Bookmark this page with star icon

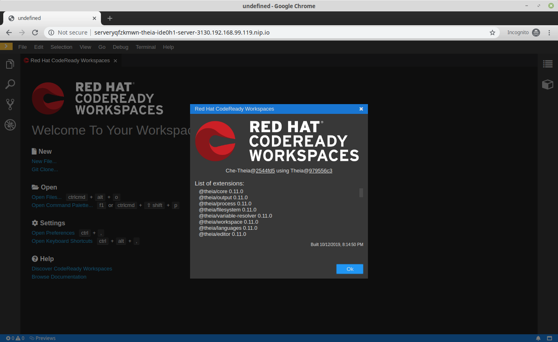tap(492, 33)
